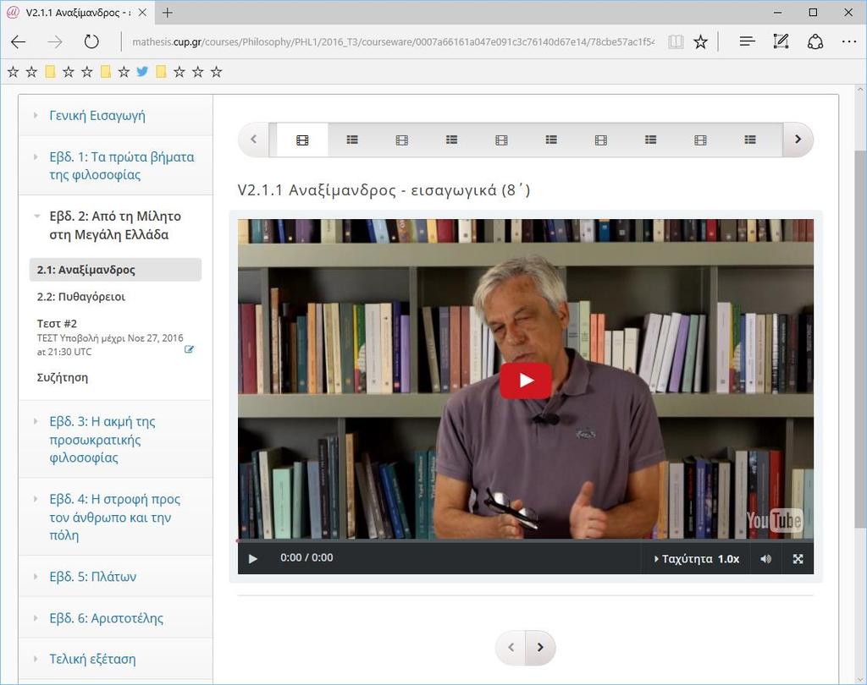Viewport: 867px width, 685px height.
Task: Click the browser address bar URL
Action: (x=393, y=42)
